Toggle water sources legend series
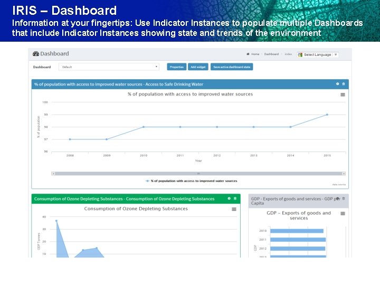 pyautogui.click(x=191, y=181)
